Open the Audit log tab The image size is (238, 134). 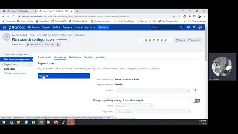click(101, 57)
